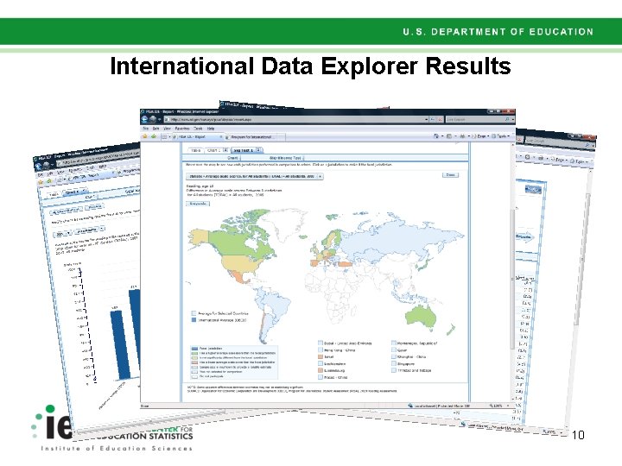Image resolution: width=622 pixels, height=466 pixels.
Task: Switch to the Program for International browser tab
Action: [x=255, y=136]
